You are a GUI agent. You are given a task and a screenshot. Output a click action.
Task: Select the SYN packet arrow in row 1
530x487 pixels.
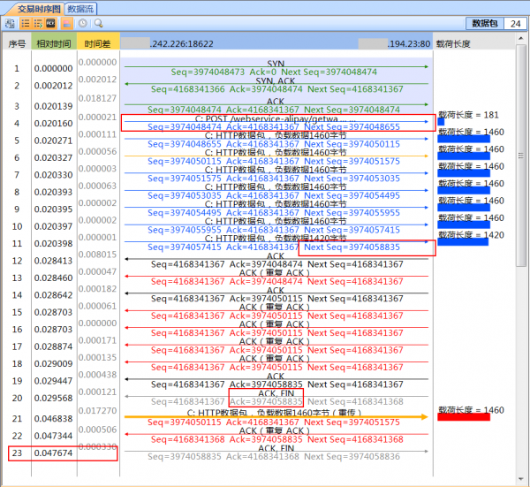coord(276,68)
